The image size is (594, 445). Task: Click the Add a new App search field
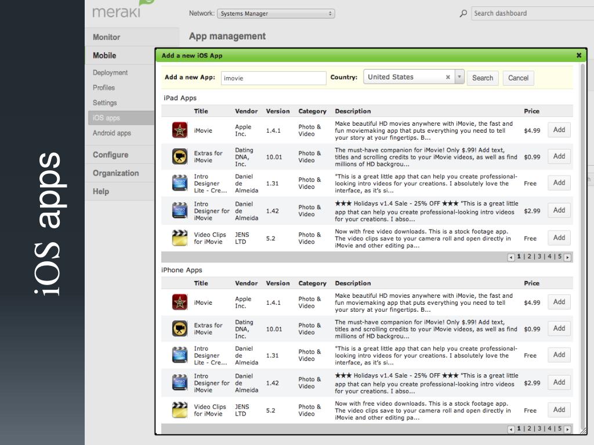(274, 78)
